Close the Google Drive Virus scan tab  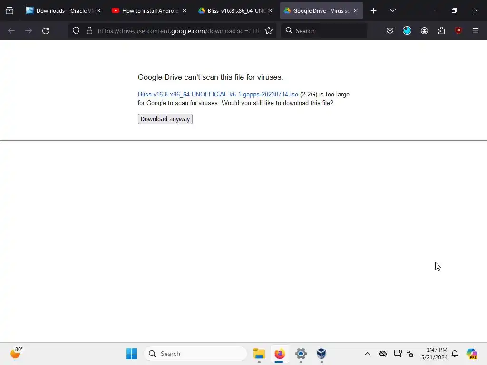(x=356, y=10)
